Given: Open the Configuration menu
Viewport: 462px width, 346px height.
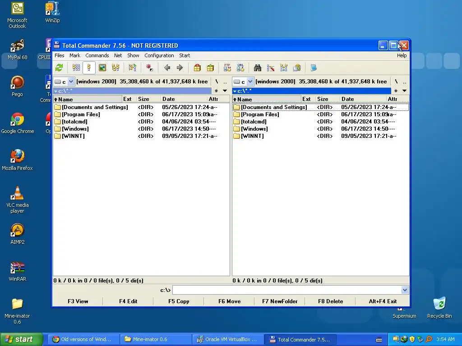Looking at the screenshot, I should 159,55.
